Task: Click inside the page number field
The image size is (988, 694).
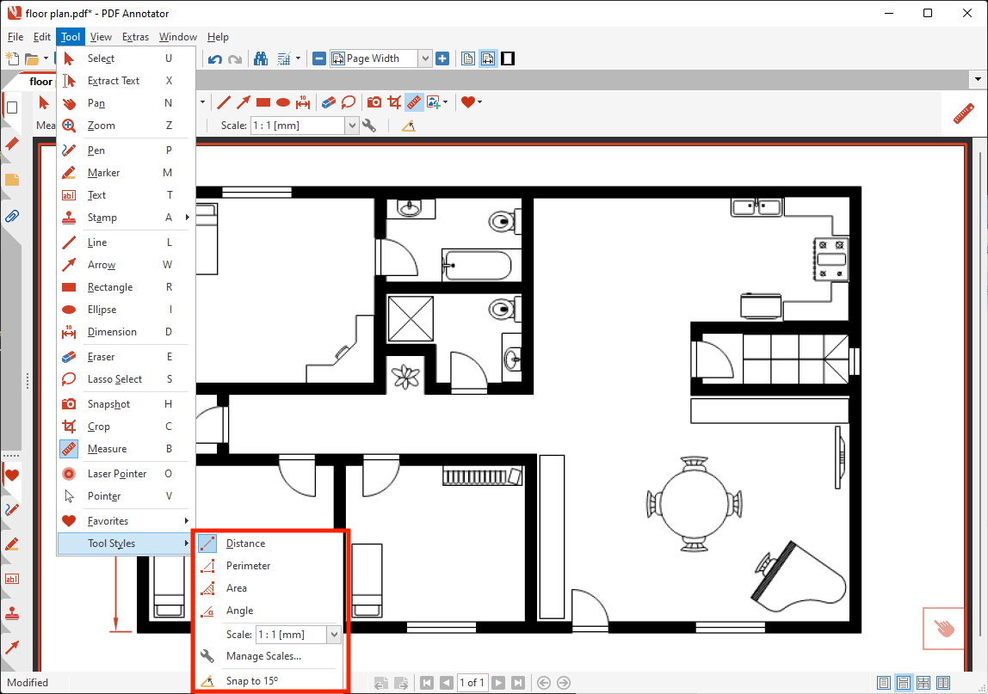Action: pos(472,682)
